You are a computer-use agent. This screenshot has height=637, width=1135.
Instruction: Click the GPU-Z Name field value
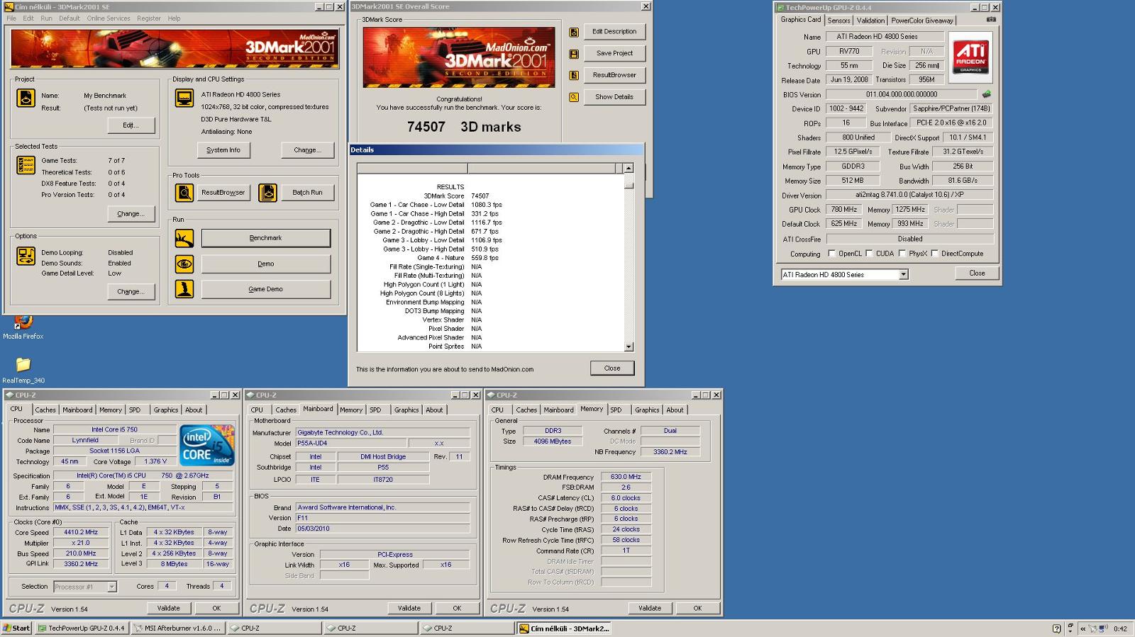coord(885,37)
